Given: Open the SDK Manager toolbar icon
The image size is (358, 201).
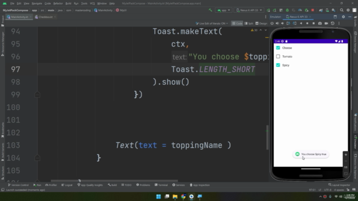Looking at the screenshot, I should click(333, 10).
